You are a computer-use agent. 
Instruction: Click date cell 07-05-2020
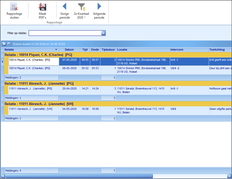click(69, 62)
